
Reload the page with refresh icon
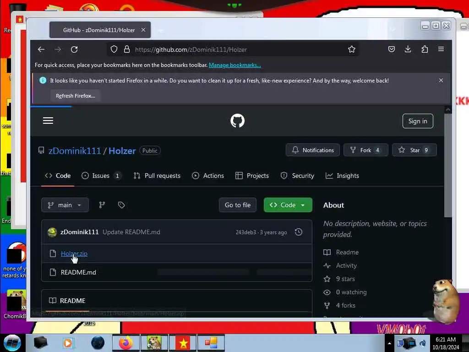[74, 49]
